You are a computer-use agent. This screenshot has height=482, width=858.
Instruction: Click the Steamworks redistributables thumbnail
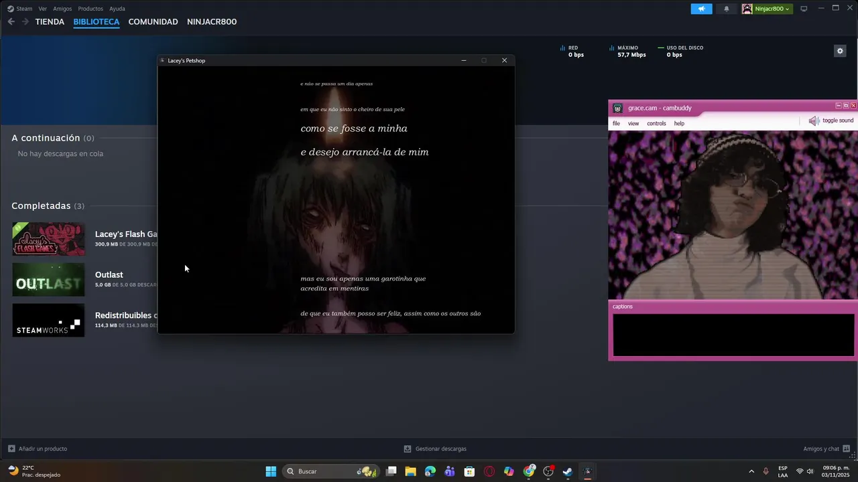tap(48, 320)
